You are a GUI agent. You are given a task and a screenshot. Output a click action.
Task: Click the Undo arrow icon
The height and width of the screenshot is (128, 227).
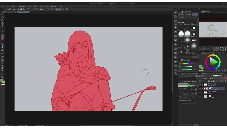click(29, 9)
